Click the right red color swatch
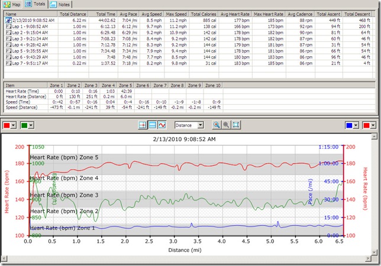Image resolution: width=381 pixels, height=266 pixels. (x=366, y=125)
